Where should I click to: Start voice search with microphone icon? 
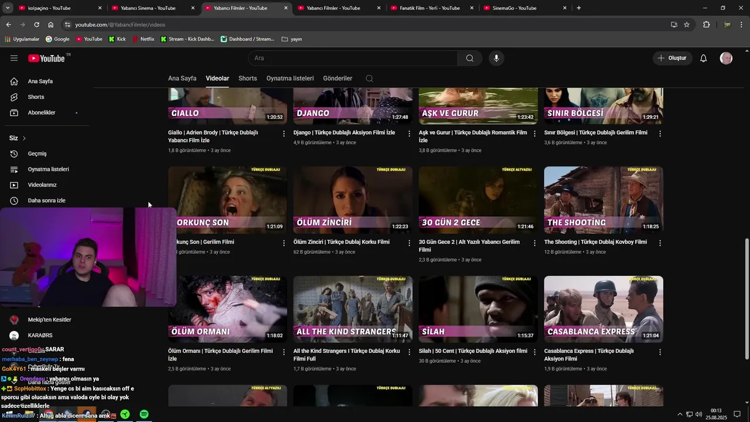[x=496, y=58]
